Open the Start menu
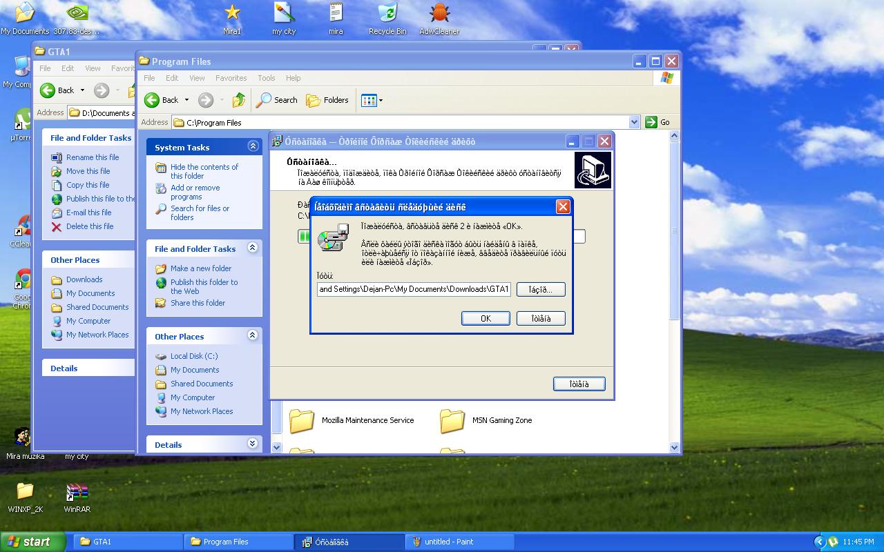 33,542
